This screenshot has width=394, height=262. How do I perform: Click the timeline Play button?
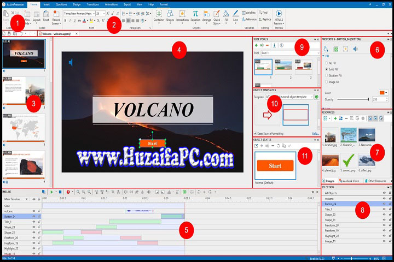coord(51,192)
